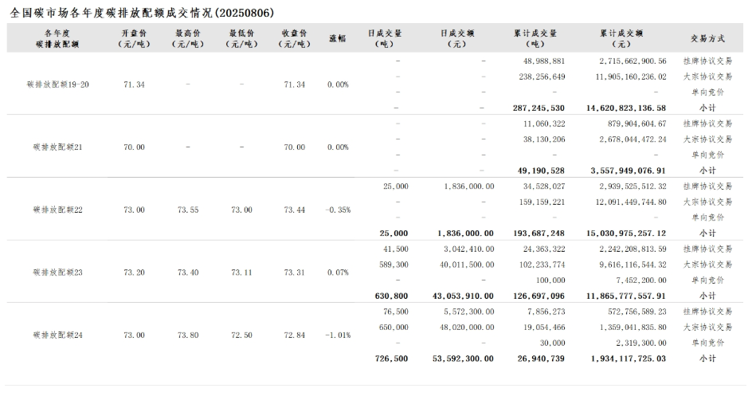Select the 碳排放配额23 row label

click(x=58, y=273)
